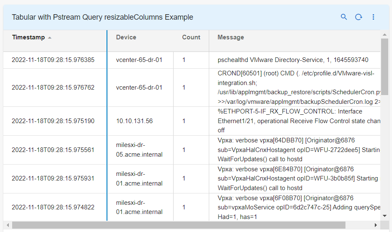This screenshot has height=232, width=392.
Task: Click the vpxa[6F08B70] message cell
Action: 295,207
